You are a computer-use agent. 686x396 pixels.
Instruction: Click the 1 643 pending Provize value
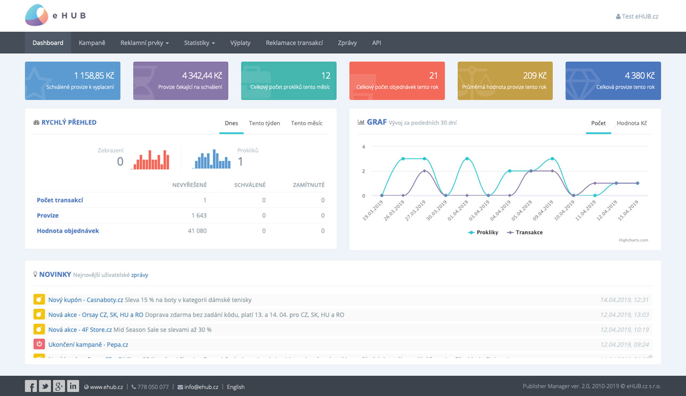[x=199, y=215]
